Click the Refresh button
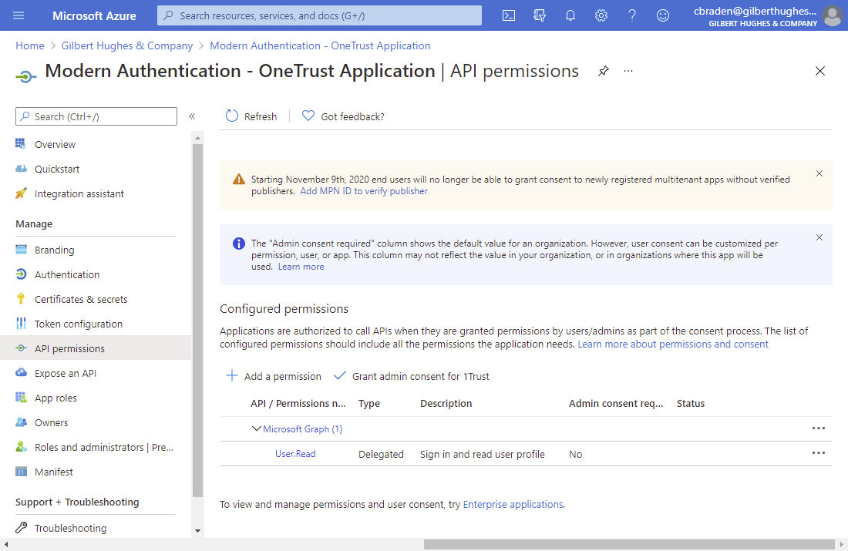 [251, 116]
